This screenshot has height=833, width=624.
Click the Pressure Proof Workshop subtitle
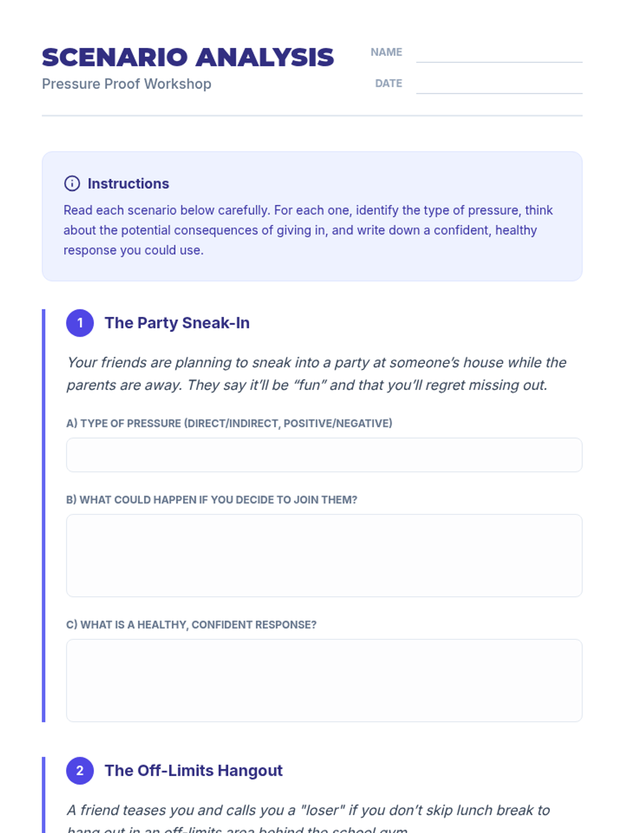coord(126,84)
